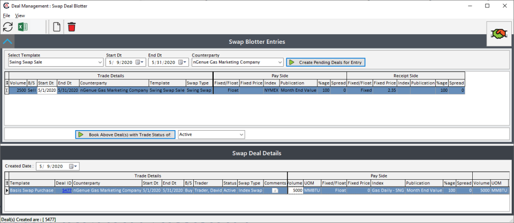Viewport: 514px width, 223px height.
Task: Click Basis Swap Purchase template cell
Action: tap(32, 190)
